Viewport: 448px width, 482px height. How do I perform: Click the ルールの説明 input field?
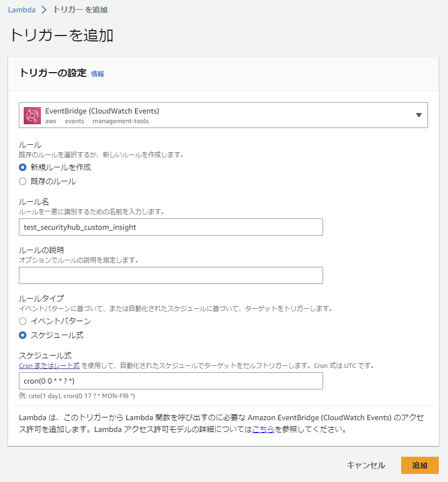(x=171, y=275)
